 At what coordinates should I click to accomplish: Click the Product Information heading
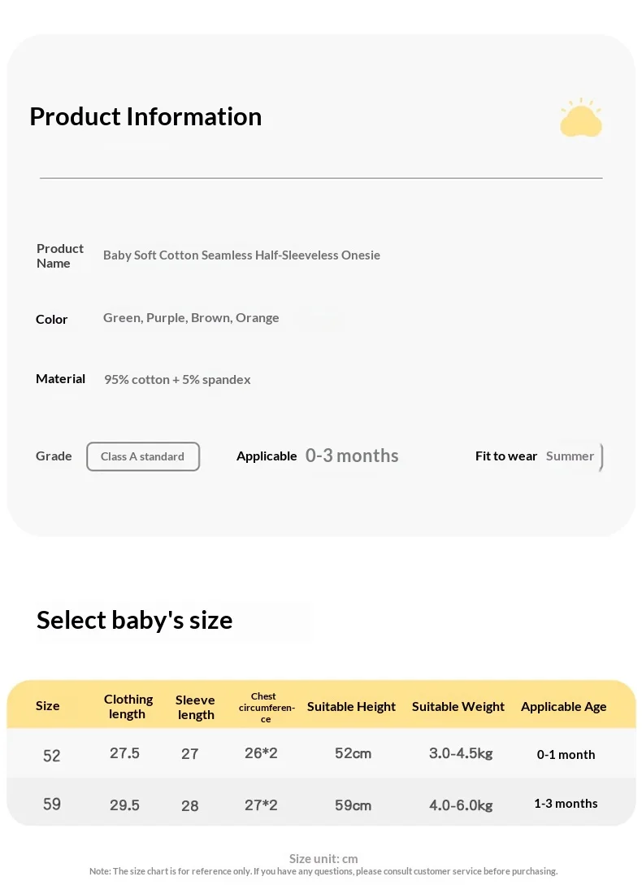coord(145,117)
